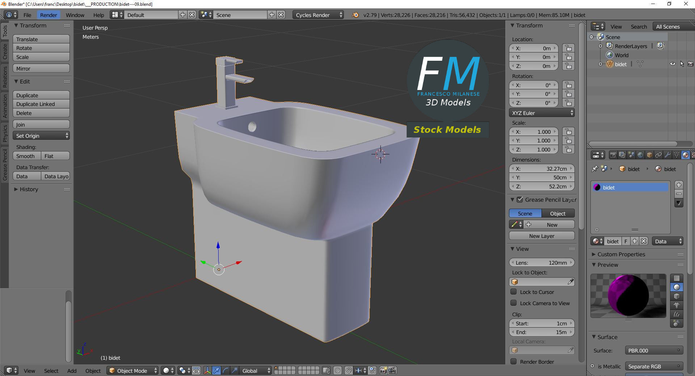Viewport: 695px width, 376px height.
Task: Click the Mirror button
Action: 41,68
